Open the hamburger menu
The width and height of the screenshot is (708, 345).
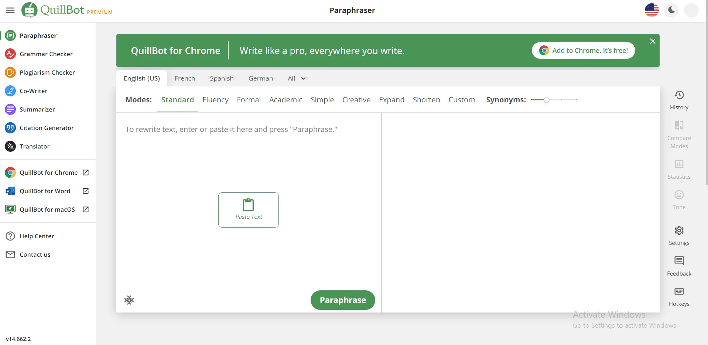pyautogui.click(x=10, y=10)
